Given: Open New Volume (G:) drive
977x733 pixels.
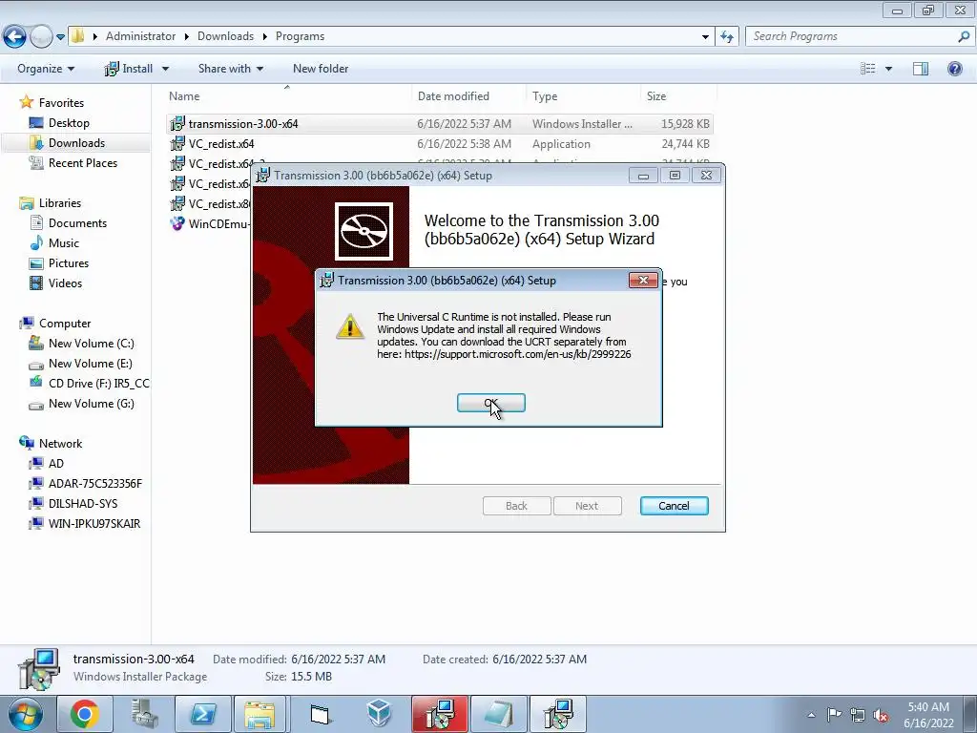Looking at the screenshot, I should (91, 404).
